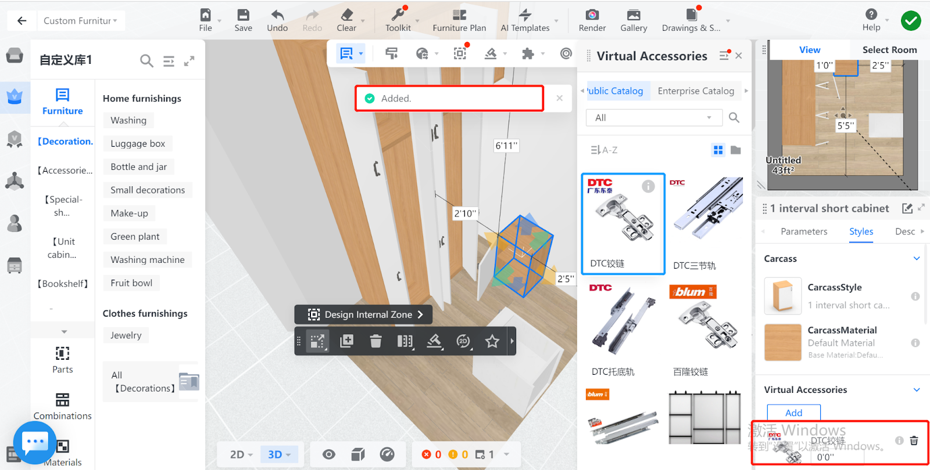Viewport: 930px width, 470px height.
Task: Click the delete trash icon in floating toolbar
Action: pos(375,341)
